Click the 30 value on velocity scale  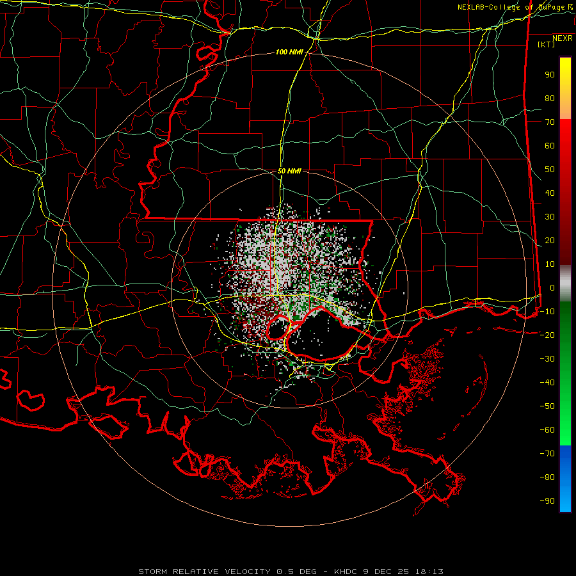point(550,217)
